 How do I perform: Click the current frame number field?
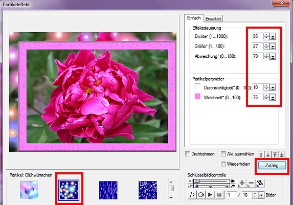click(232, 195)
